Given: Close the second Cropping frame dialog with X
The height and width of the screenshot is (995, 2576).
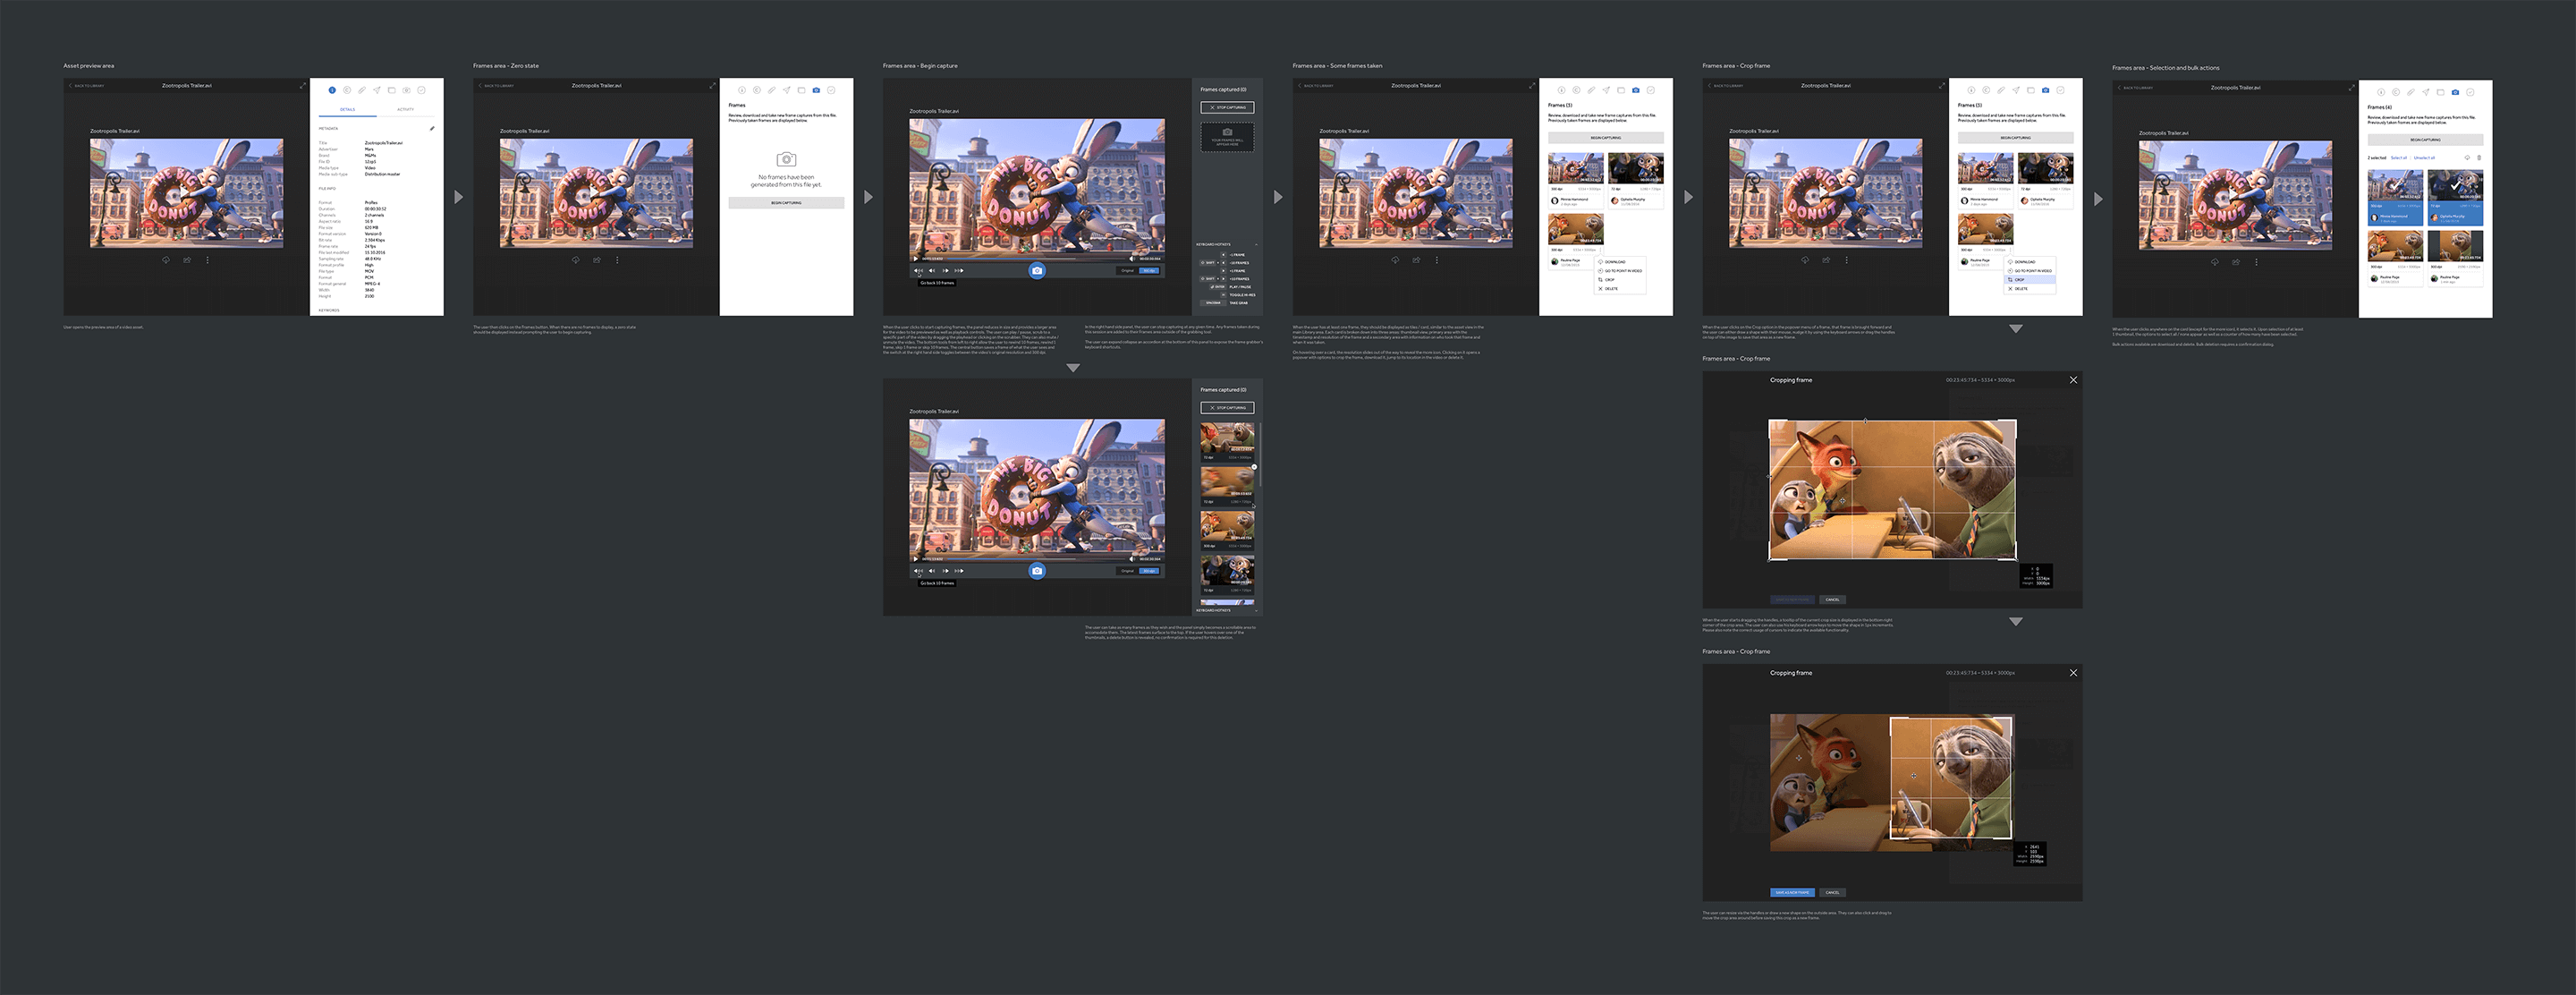Looking at the screenshot, I should [x=2073, y=673].
